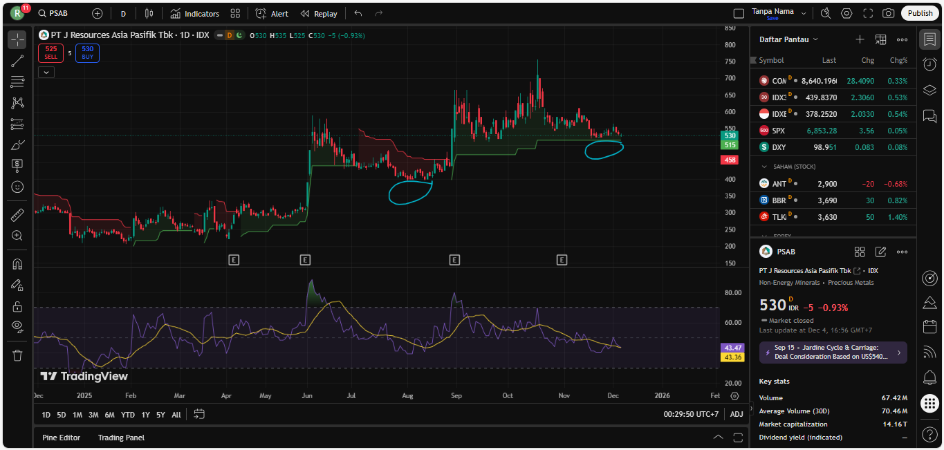
Task: Collapse the bottom panel chevron
Action: click(718, 438)
